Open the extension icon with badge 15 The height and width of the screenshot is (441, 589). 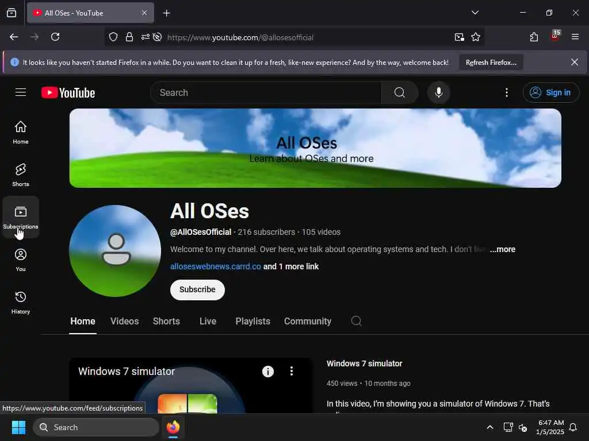pos(555,36)
